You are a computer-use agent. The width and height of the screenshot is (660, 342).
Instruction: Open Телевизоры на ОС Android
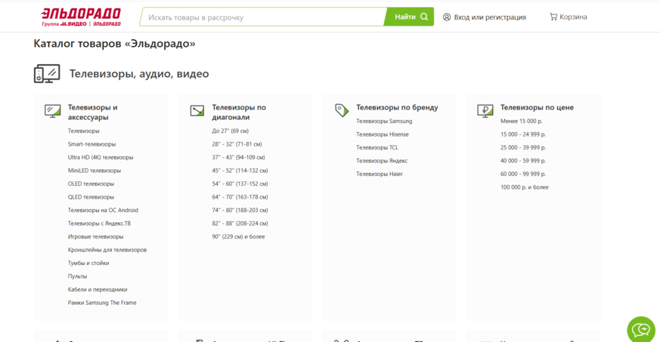[103, 210]
